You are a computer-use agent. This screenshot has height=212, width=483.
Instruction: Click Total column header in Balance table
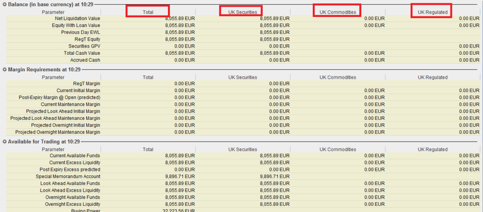pyautogui.click(x=148, y=12)
